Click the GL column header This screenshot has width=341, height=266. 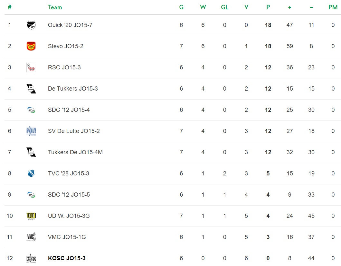pyautogui.click(x=225, y=7)
